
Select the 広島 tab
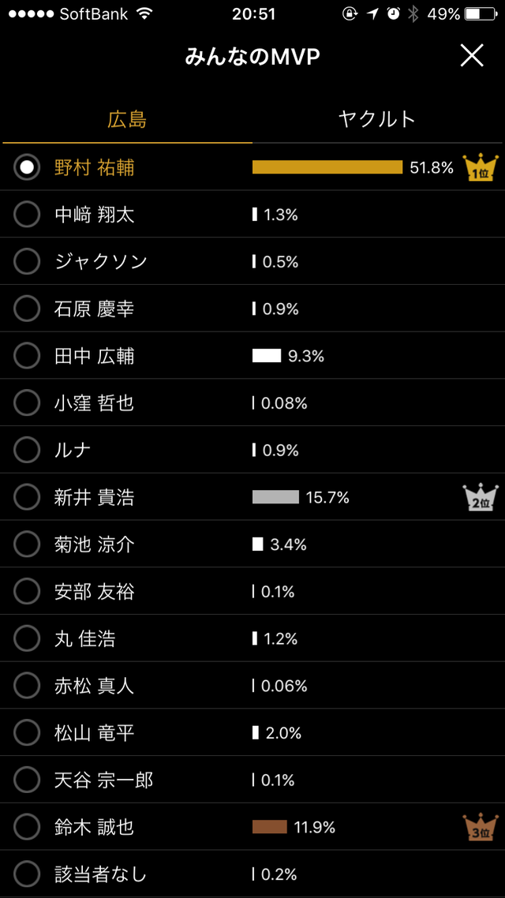(127, 119)
